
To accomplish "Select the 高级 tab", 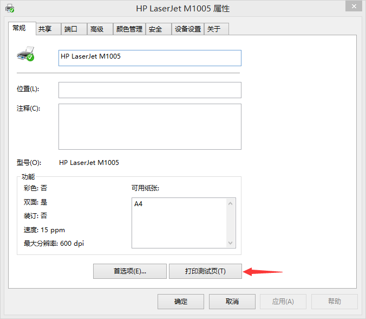I will tap(99, 29).
